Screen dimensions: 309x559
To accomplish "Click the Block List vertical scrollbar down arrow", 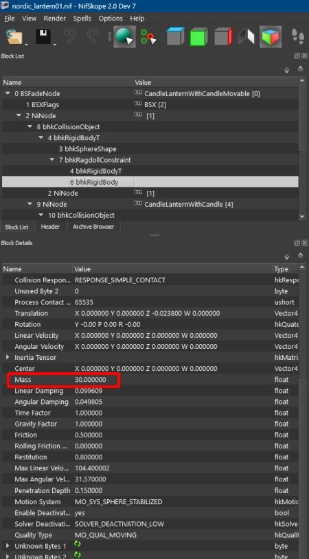I will point(302,216).
